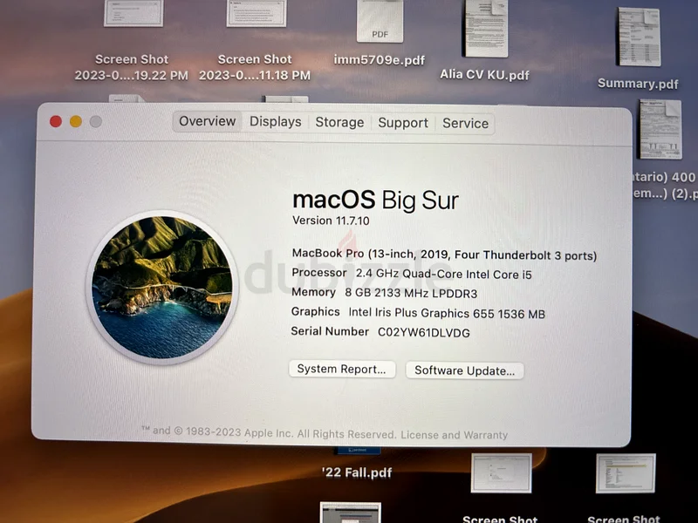Switch to the Overview tab
698x523 pixels.
[x=207, y=121]
